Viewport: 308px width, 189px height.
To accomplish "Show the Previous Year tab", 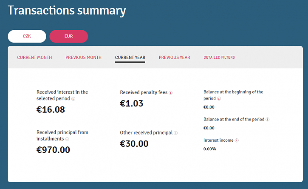I will pos(175,57).
